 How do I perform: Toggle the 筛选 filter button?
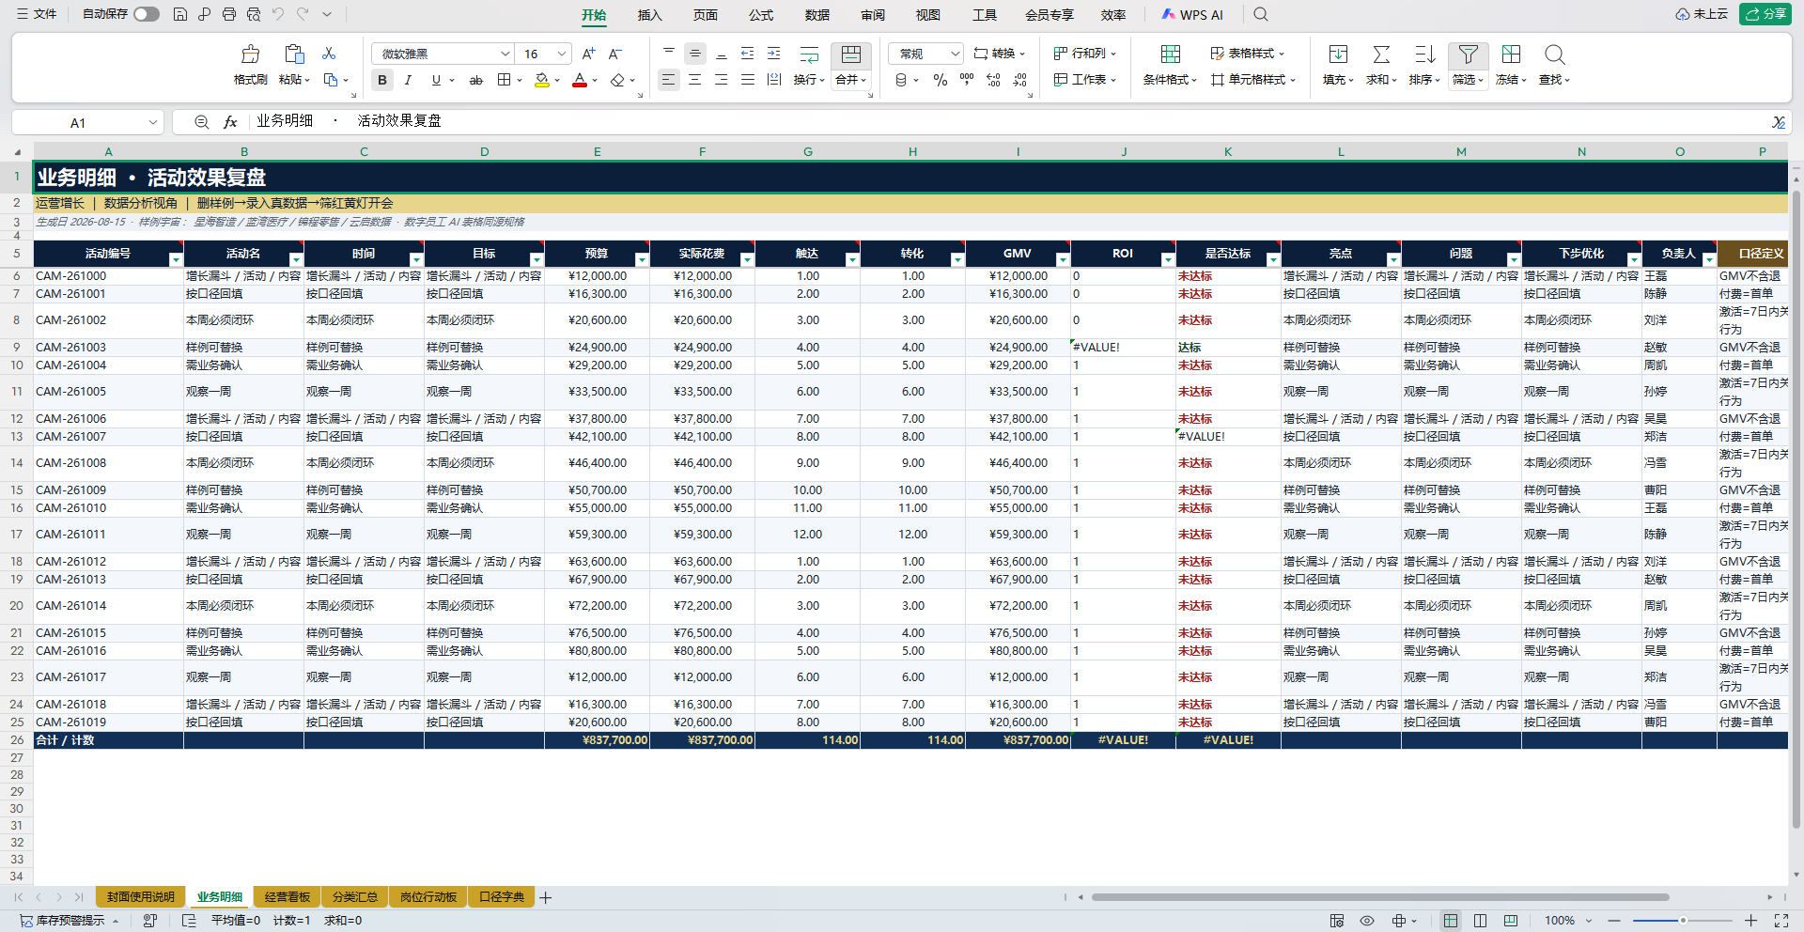tap(1468, 65)
